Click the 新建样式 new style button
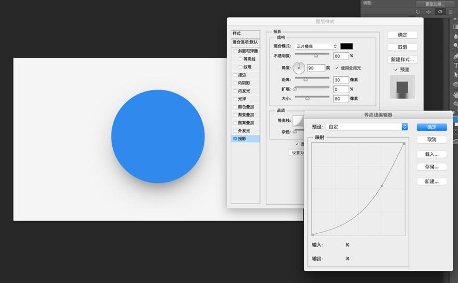This screenshot has width=458, height=283. 402,59
